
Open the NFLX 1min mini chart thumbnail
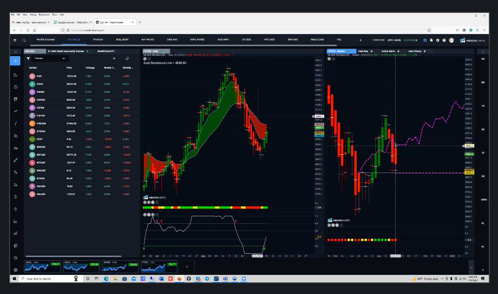(81, 267)
